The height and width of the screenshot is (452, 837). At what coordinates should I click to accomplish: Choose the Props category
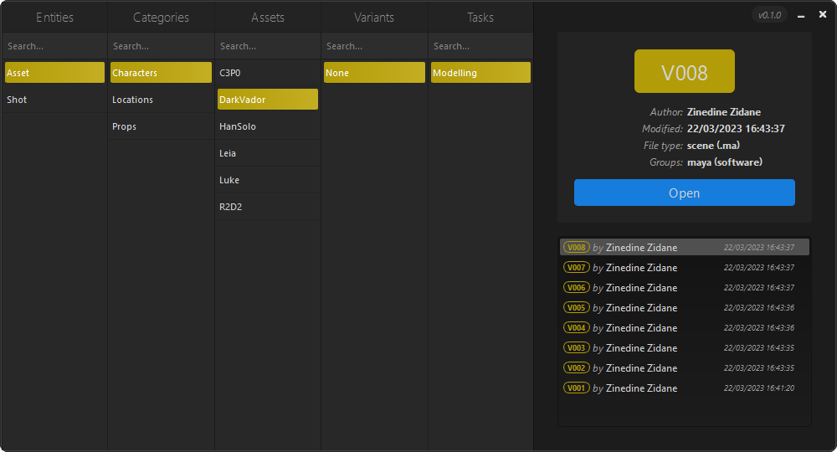161,126
